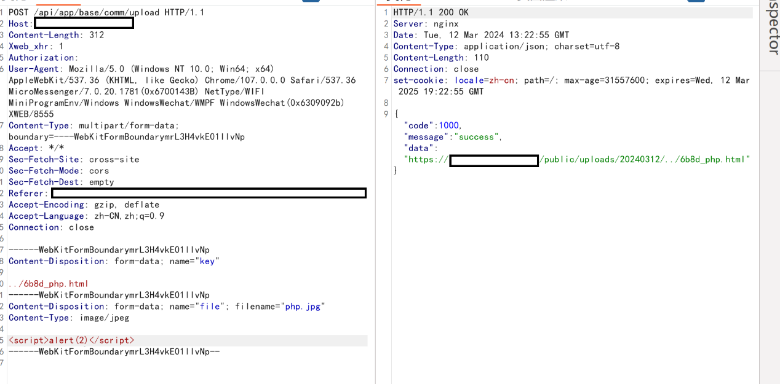The image size is (780, 384).
Task: Click the POST /api/app/base/comm/upload request line
Action: tap(107, 12)
